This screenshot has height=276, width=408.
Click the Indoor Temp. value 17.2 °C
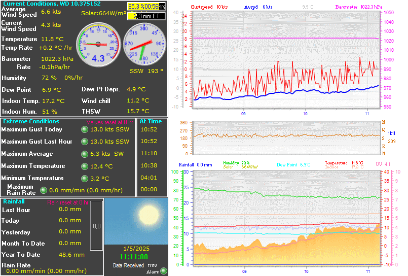pos(53,101)
